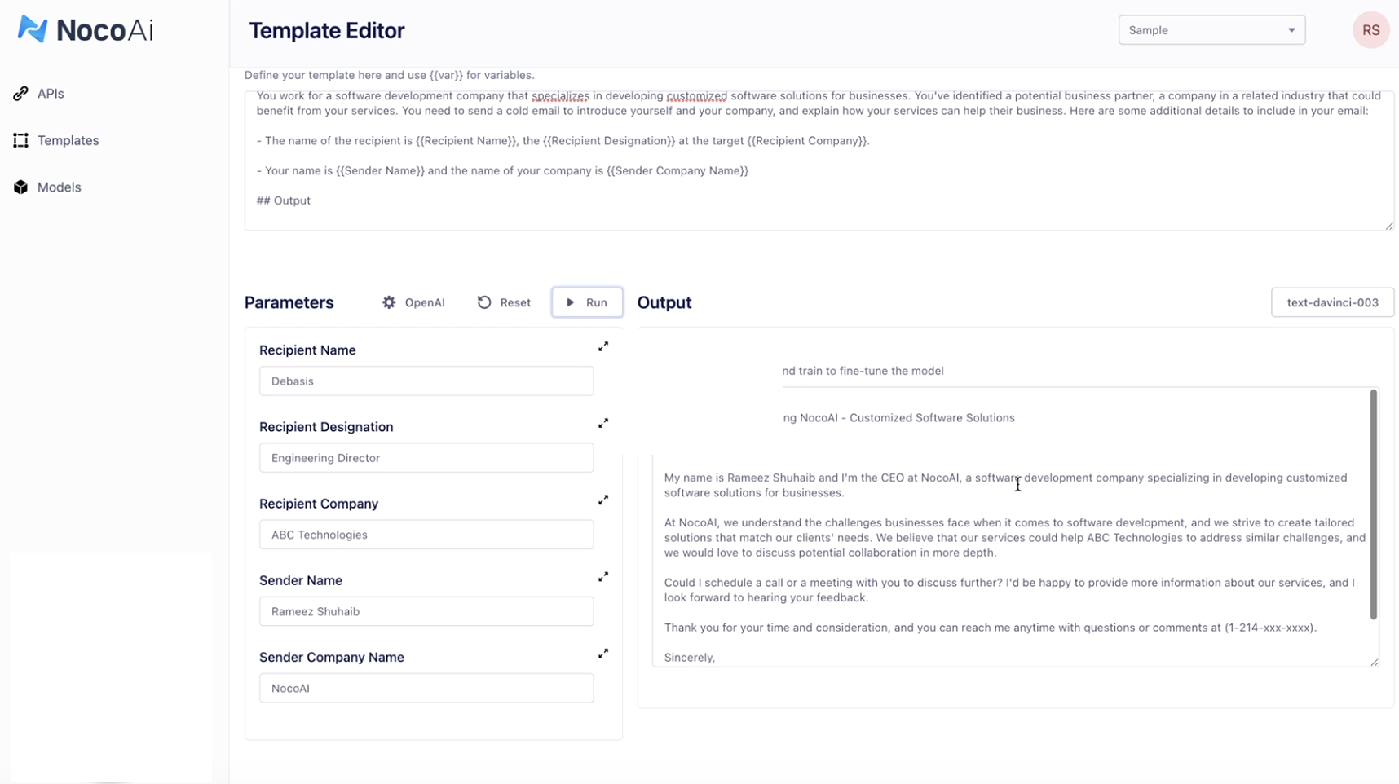Click the output scrollbar
Screen dimensions: 1399x784
click(x=1373, y=504)
